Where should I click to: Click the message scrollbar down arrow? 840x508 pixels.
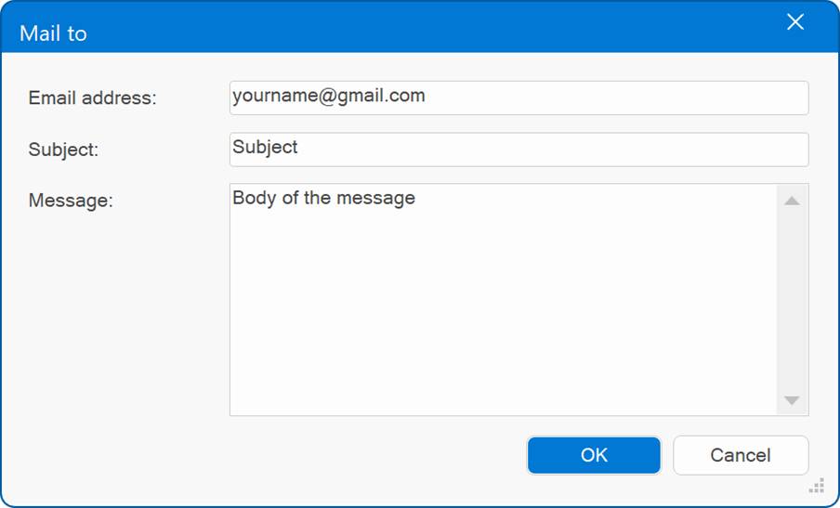(x=792, y=400)
